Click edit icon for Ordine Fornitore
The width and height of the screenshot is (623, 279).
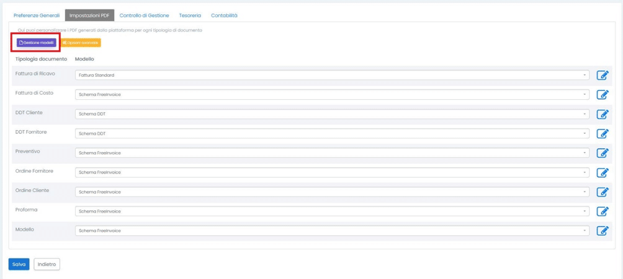click(602, 172)
